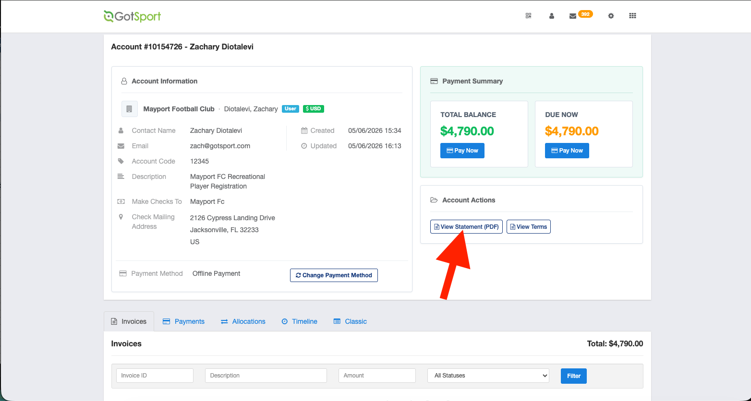Viewport: 751px width, 401px height.
Task: Click the email zach@gotsport.com
Action: [x=220, y=146]
